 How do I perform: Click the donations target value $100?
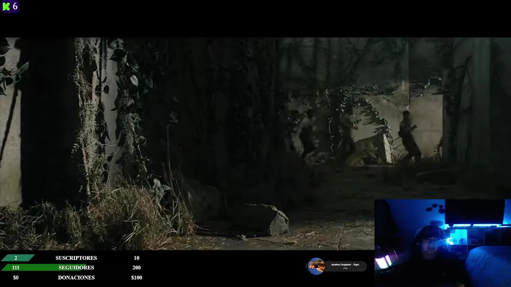[x=137, y=277]
